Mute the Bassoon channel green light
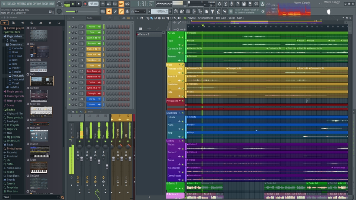The image size is (356, 200). [x=69, y=43]
